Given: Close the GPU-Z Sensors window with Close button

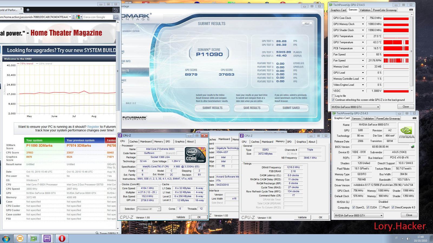Looking at the screenshot, I should [x=406, y=107].
